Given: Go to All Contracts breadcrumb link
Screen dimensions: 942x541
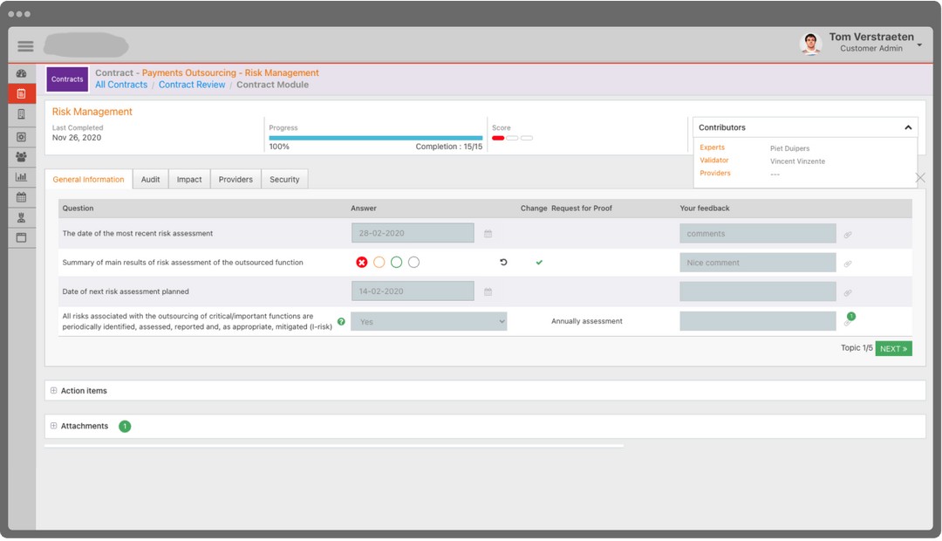Looking at the screenshot, I should (121, 85).
